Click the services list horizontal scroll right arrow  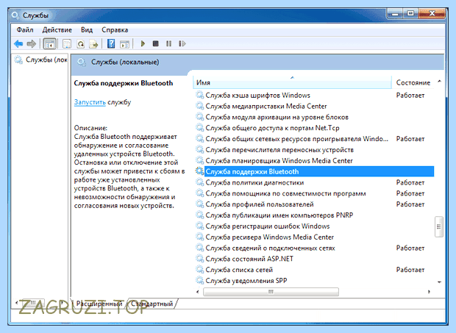(x=429, y=292)
